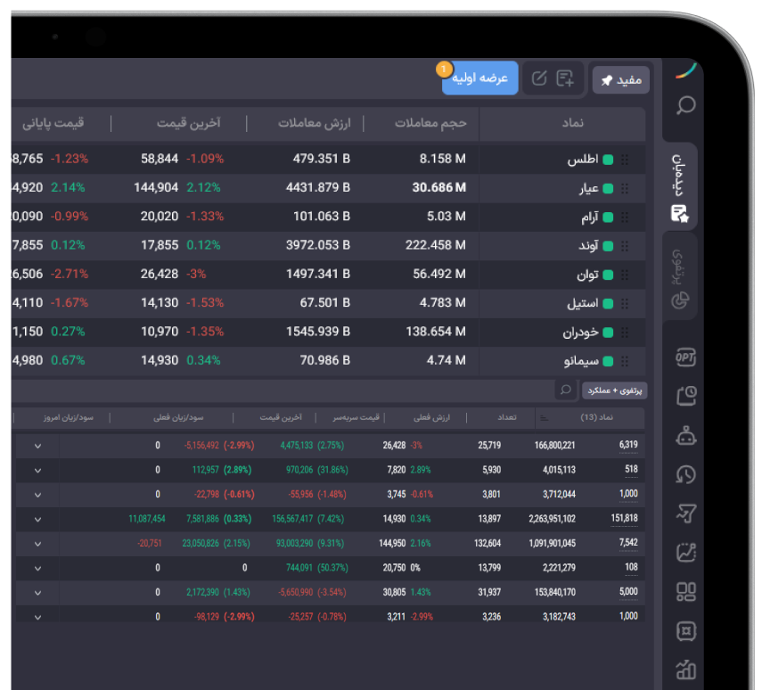Screen dimensions: 762x690
Task: Click the drag handle of اطلس row
Action: point(625,159)
